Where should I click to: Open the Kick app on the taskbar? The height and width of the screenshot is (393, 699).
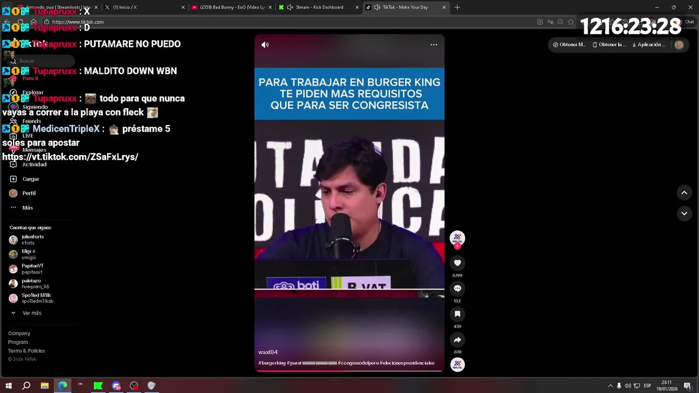[x=98, y=386]
